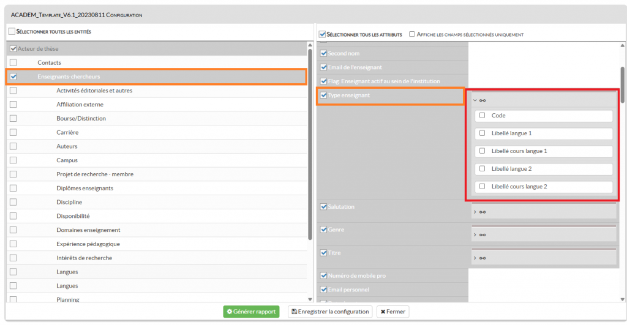
Task: Select the Carrière entity in the list
Action: pyautogui.click(x=67, y=132)
